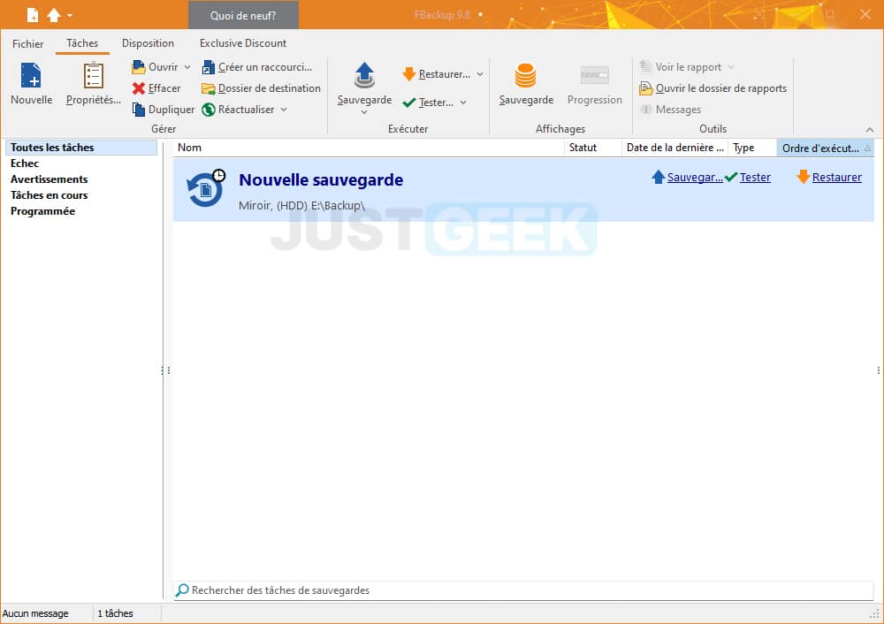Select the Tâches ribbon tab
Image resolution: width=884 pixels, height=624 pixels.
click(x=82, y=43)
